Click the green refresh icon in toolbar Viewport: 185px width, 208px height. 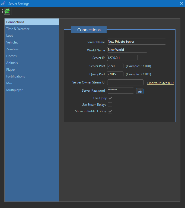[7, 11]
